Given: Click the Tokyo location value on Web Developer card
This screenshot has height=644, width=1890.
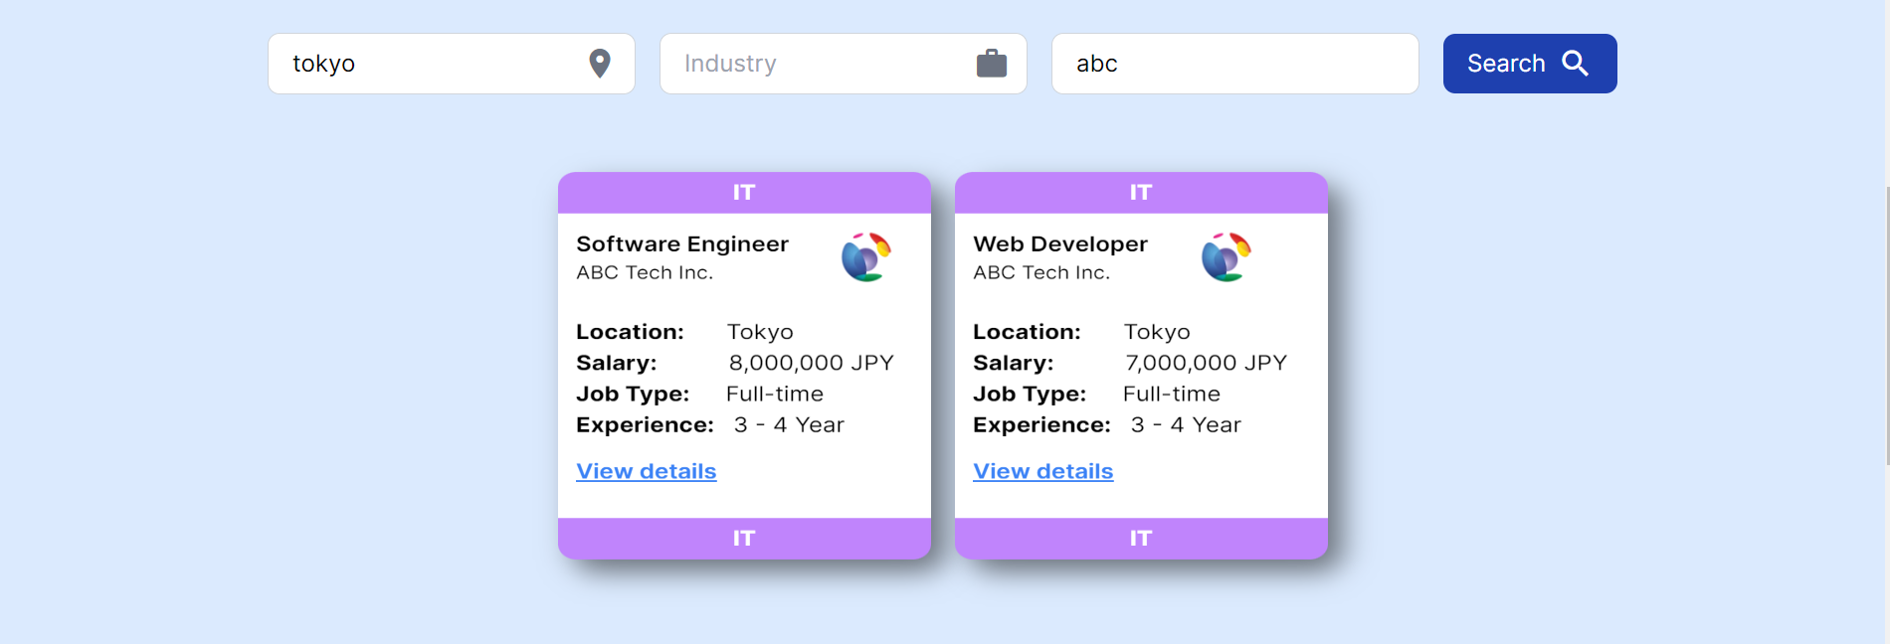Looking at the screenshot, I should coord(1157,331).
